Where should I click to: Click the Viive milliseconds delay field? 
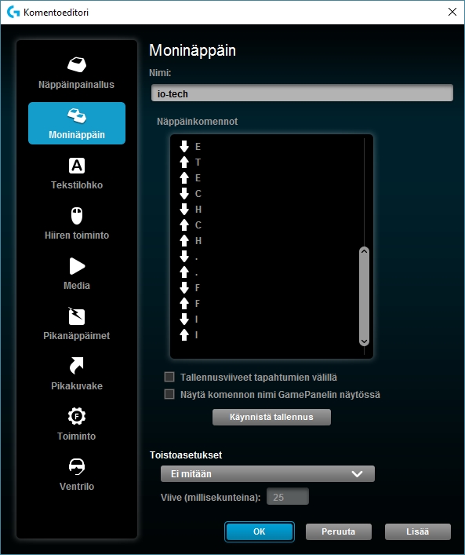click(x=288, y=497)
